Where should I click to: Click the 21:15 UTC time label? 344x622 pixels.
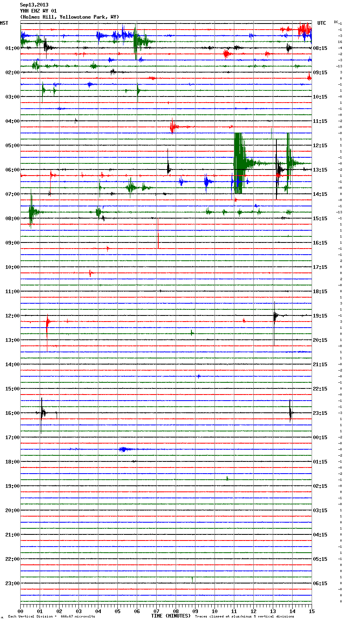[320, 365]
